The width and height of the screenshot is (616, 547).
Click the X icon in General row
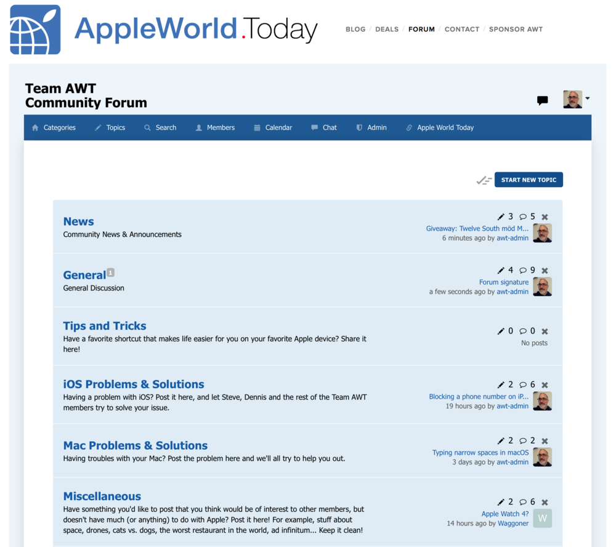pos(545,270)
